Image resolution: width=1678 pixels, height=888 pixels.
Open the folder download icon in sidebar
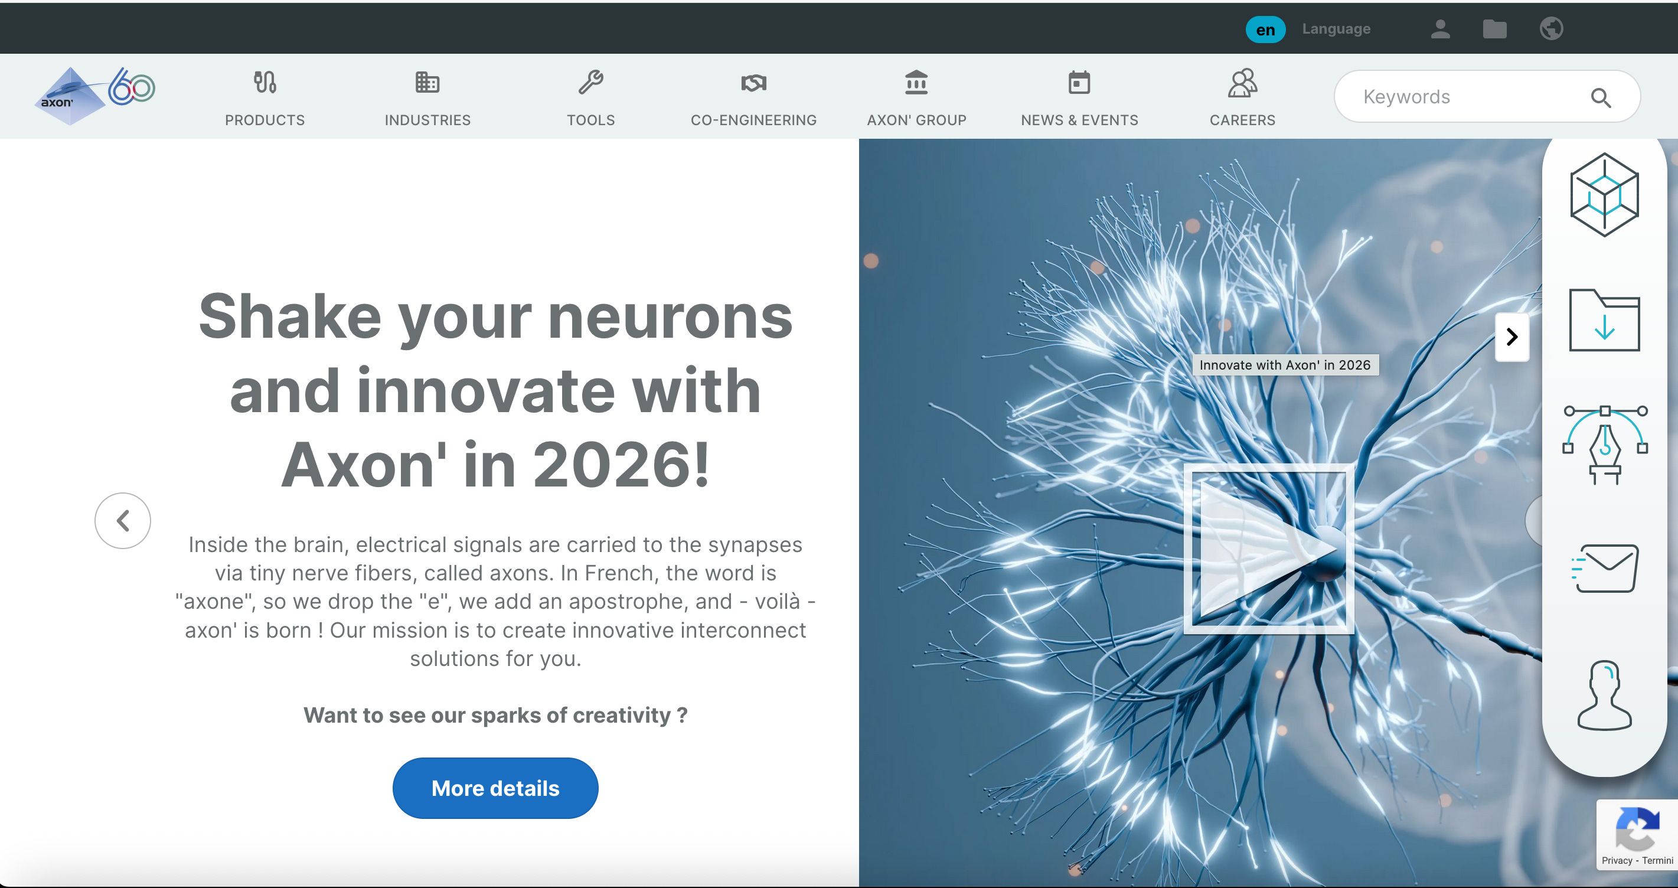pos(1604,320)
